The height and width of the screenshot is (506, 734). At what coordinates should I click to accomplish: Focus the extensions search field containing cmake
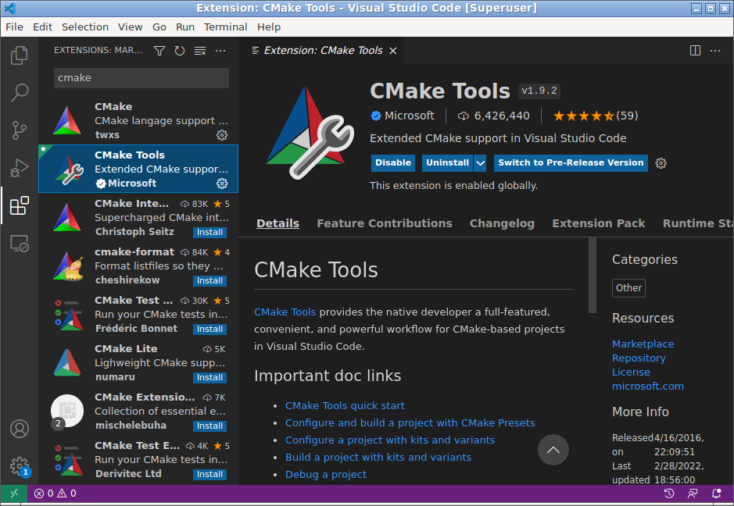(x=141, y=78)
